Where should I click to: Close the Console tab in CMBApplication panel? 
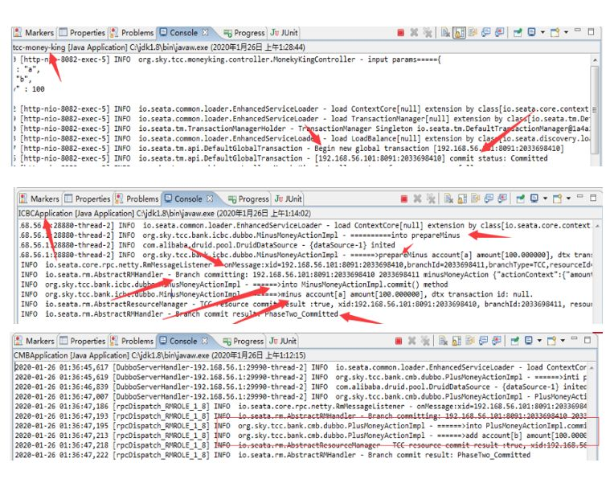tap(204, 341)
